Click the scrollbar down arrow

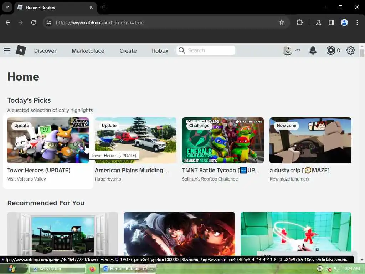tap(362, 260)
